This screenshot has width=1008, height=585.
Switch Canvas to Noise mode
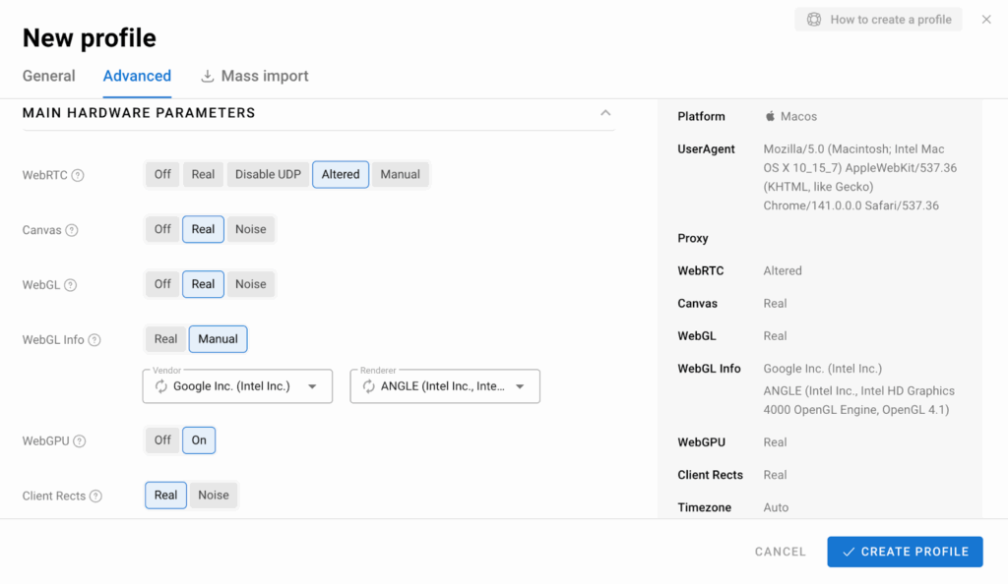click(250, 229)
